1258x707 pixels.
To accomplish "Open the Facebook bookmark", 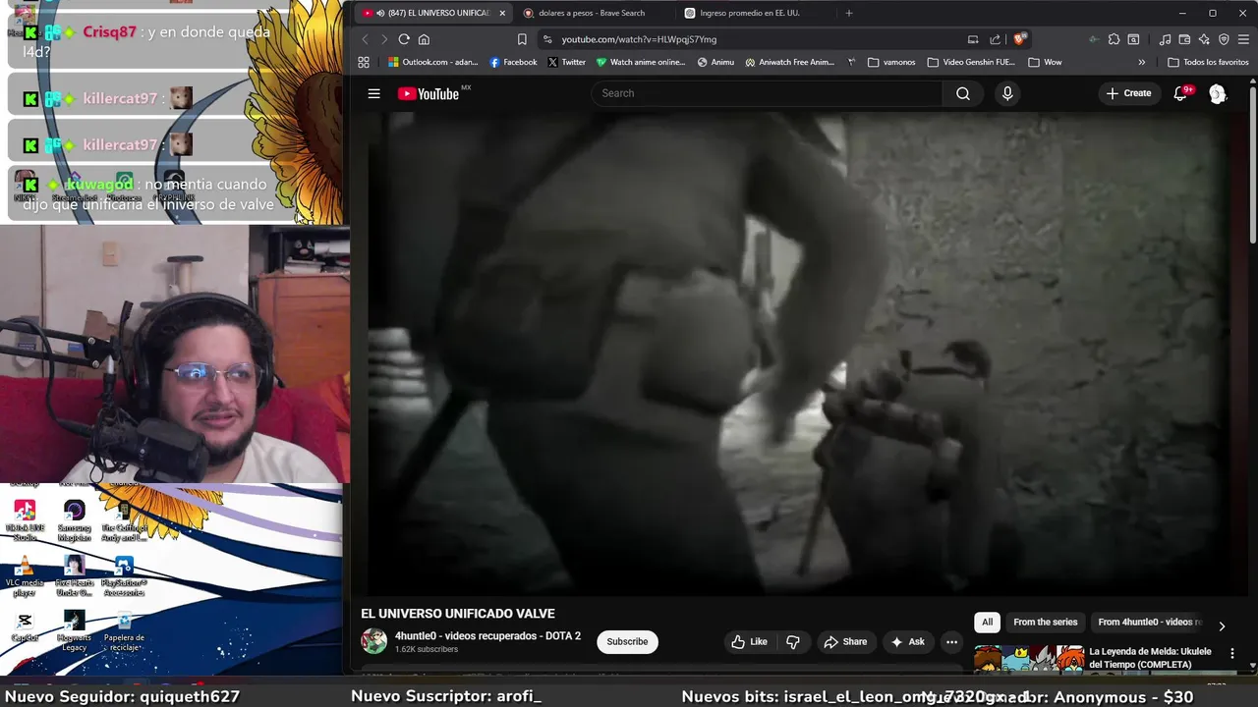I will click(x=513, y=62).
